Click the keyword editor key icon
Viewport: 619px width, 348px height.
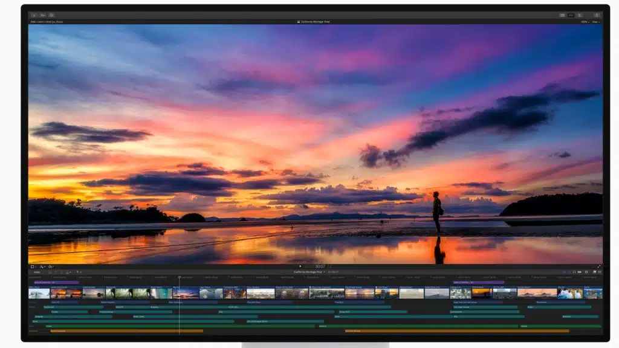42,15
